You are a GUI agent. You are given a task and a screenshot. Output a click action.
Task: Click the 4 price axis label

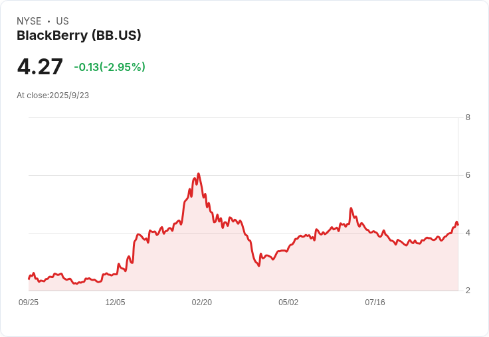pos(468,233)
